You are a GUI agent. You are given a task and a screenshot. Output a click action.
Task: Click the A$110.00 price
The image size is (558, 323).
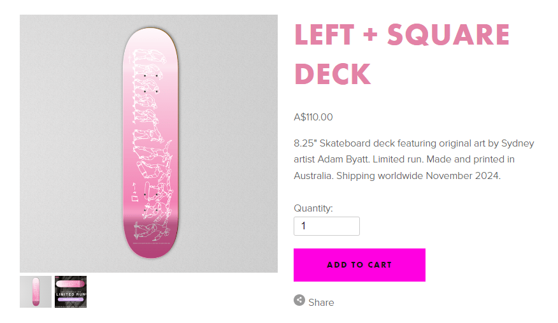click(313, 117)
